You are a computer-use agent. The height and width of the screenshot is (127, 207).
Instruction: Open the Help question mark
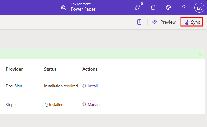tap(184, 8)
